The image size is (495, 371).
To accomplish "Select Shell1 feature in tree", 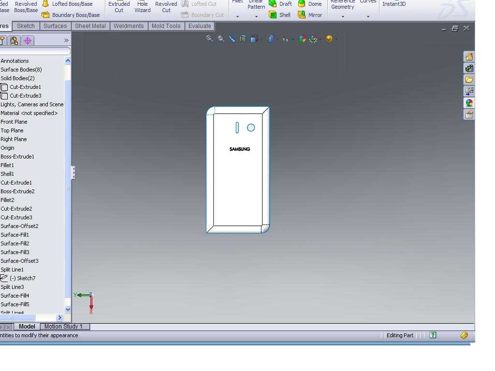I will tap(7, 174).
